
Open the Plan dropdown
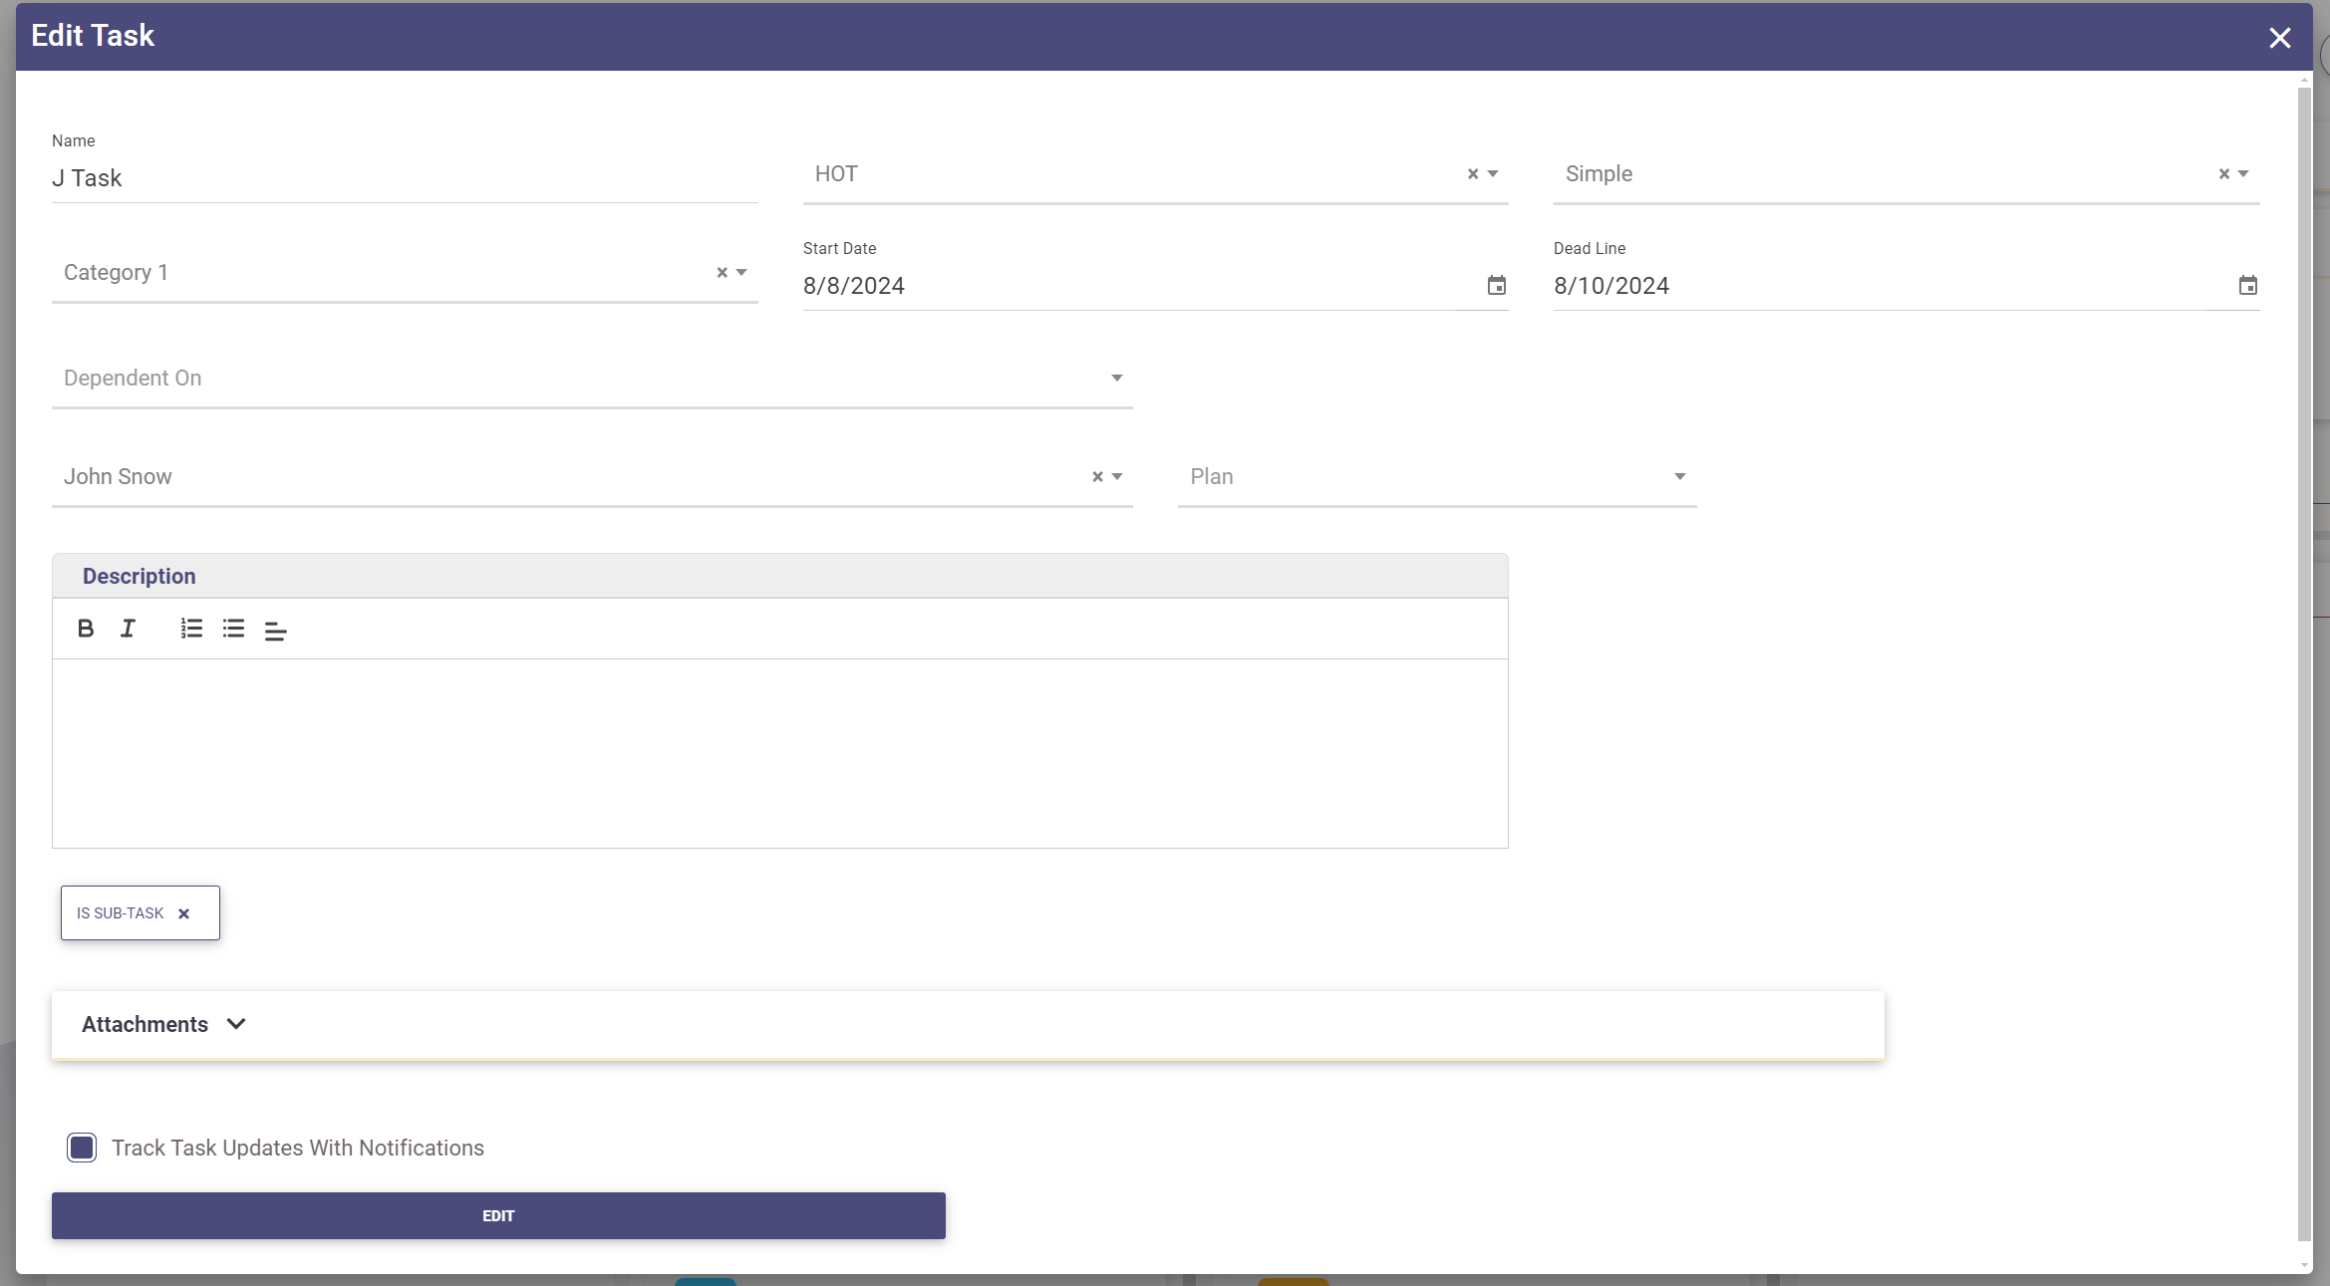coord(1679,477)
